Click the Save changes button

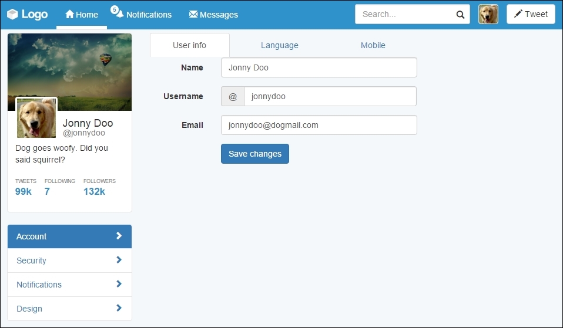255,154
